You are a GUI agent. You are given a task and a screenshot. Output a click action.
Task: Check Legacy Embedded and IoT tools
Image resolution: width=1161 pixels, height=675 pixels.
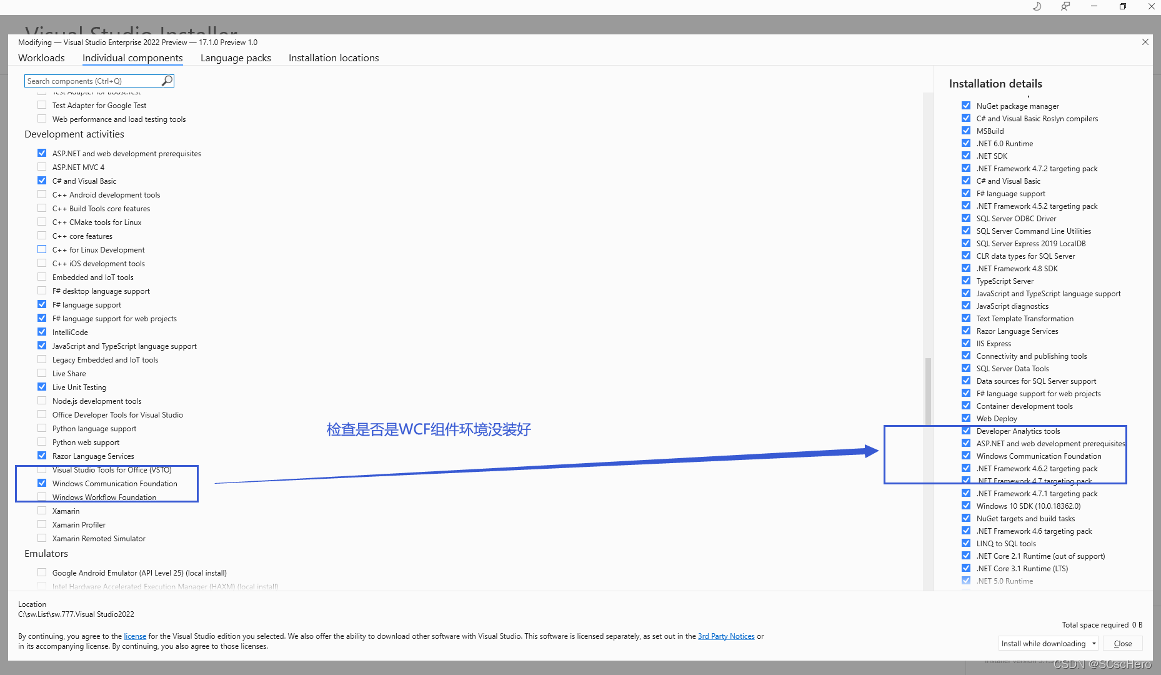coord(42,359)
